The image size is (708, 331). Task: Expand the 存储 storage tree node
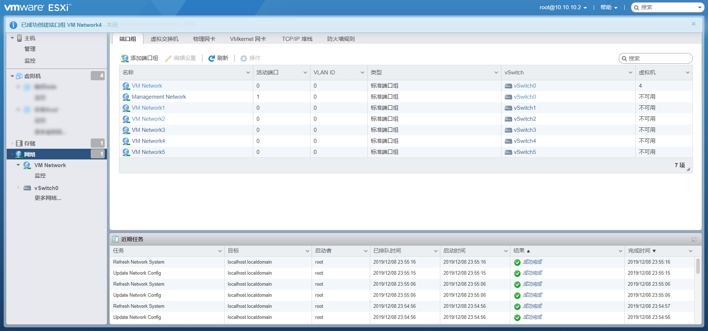point(12,143)
